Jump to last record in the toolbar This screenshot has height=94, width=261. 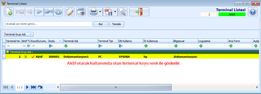(x=49, y=12)
